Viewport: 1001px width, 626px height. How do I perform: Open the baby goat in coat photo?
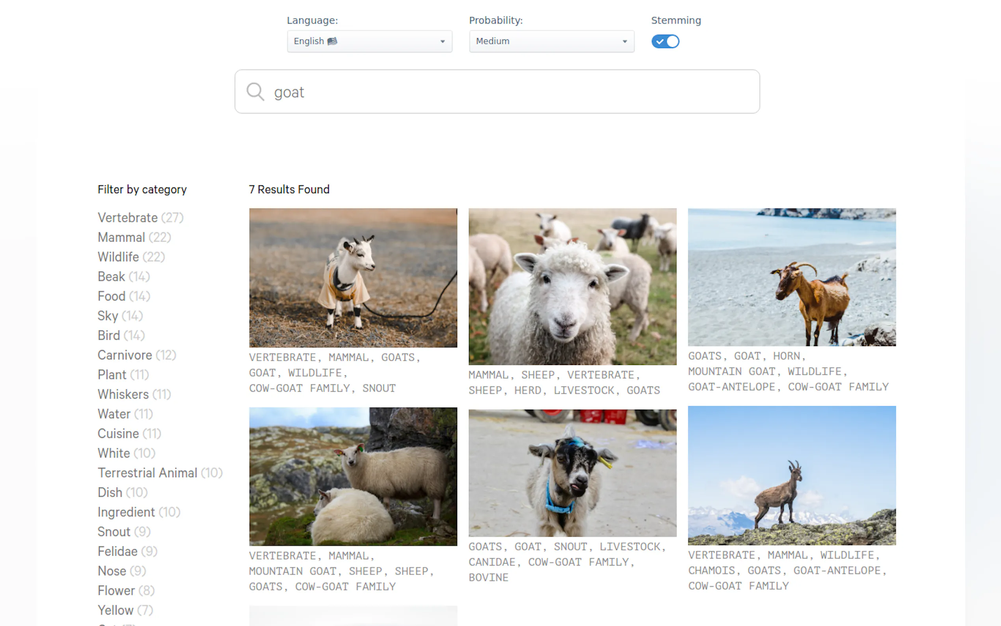[353, 278]
